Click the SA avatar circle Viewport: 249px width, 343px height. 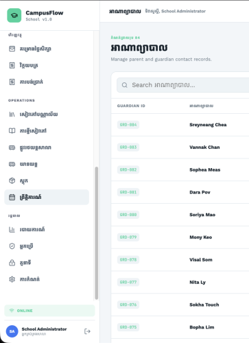[x=12, y=331]
